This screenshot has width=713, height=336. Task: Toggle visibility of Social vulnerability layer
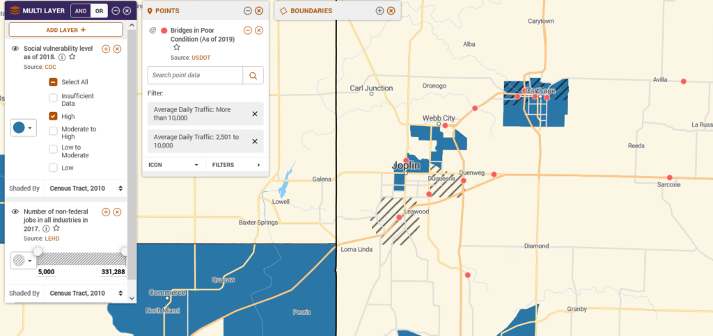point(15,48)
